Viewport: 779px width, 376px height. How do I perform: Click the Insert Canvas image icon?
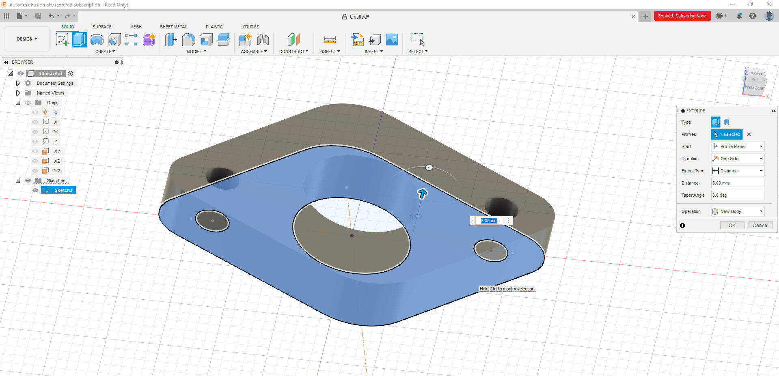coord(392,40)
